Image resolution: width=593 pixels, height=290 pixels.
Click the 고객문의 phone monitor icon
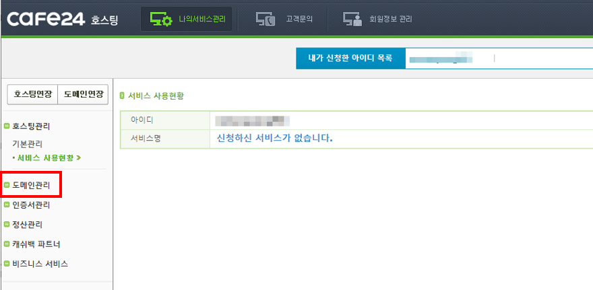pos(265,19)
